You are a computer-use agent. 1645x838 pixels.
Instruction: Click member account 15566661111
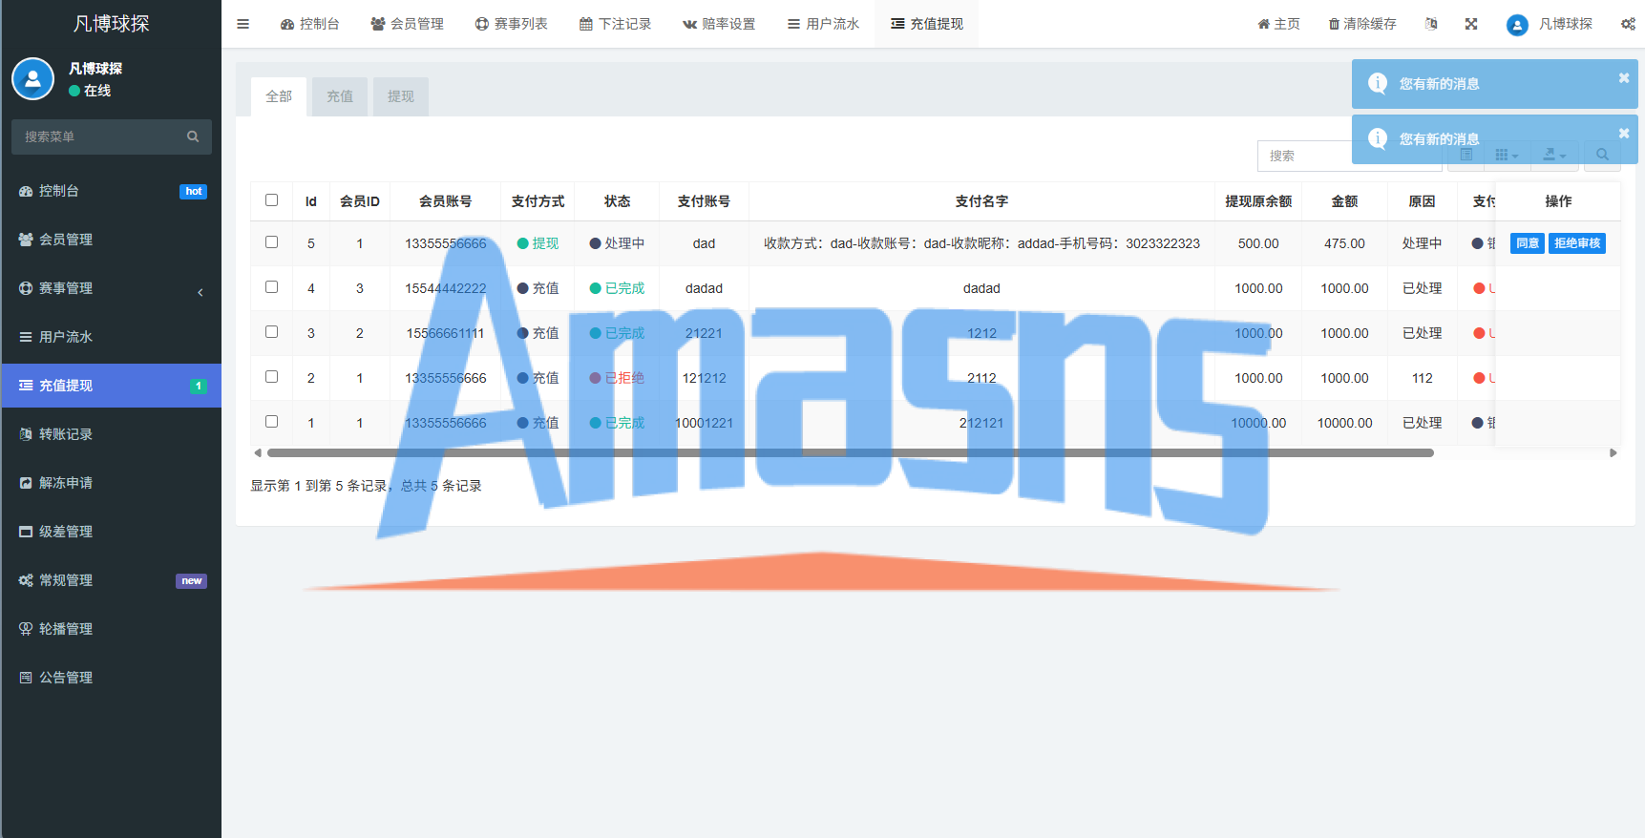coord(446,333)
